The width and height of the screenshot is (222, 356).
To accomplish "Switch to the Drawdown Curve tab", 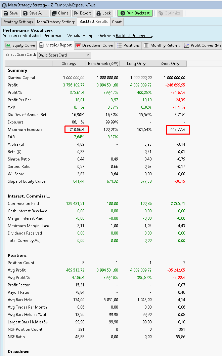I will [x=94, y=45].
